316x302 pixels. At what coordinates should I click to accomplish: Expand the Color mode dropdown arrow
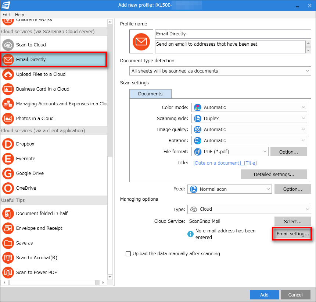pos(303,107)
